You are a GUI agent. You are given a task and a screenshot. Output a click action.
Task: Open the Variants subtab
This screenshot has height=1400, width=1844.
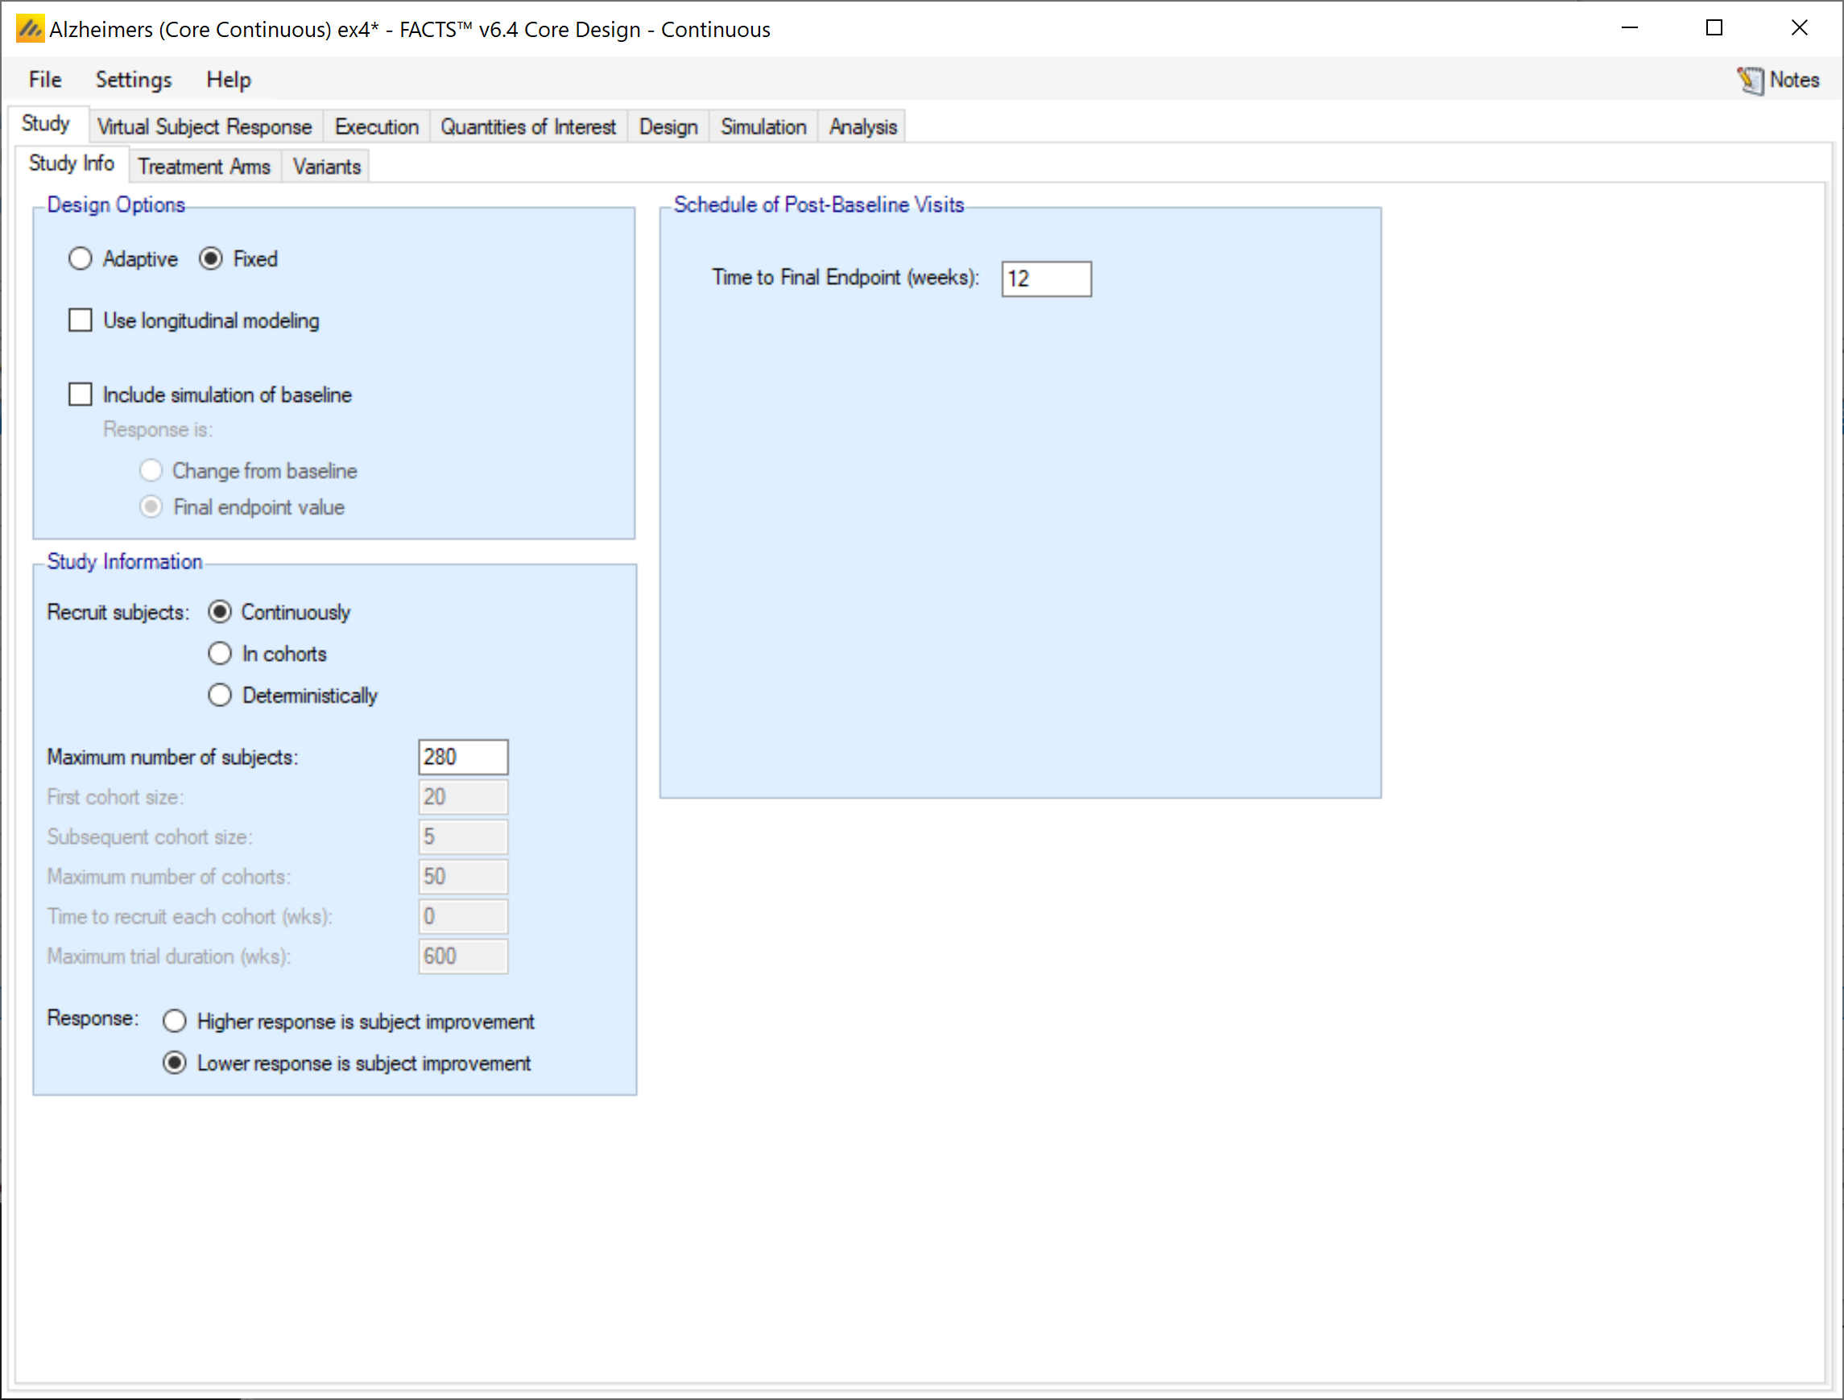pos(327,167)
